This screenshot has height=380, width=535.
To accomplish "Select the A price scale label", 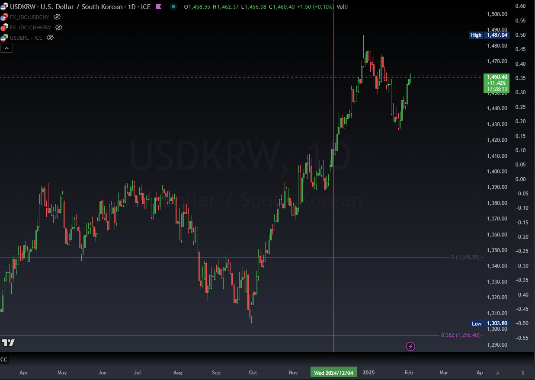I will (498, 373).
